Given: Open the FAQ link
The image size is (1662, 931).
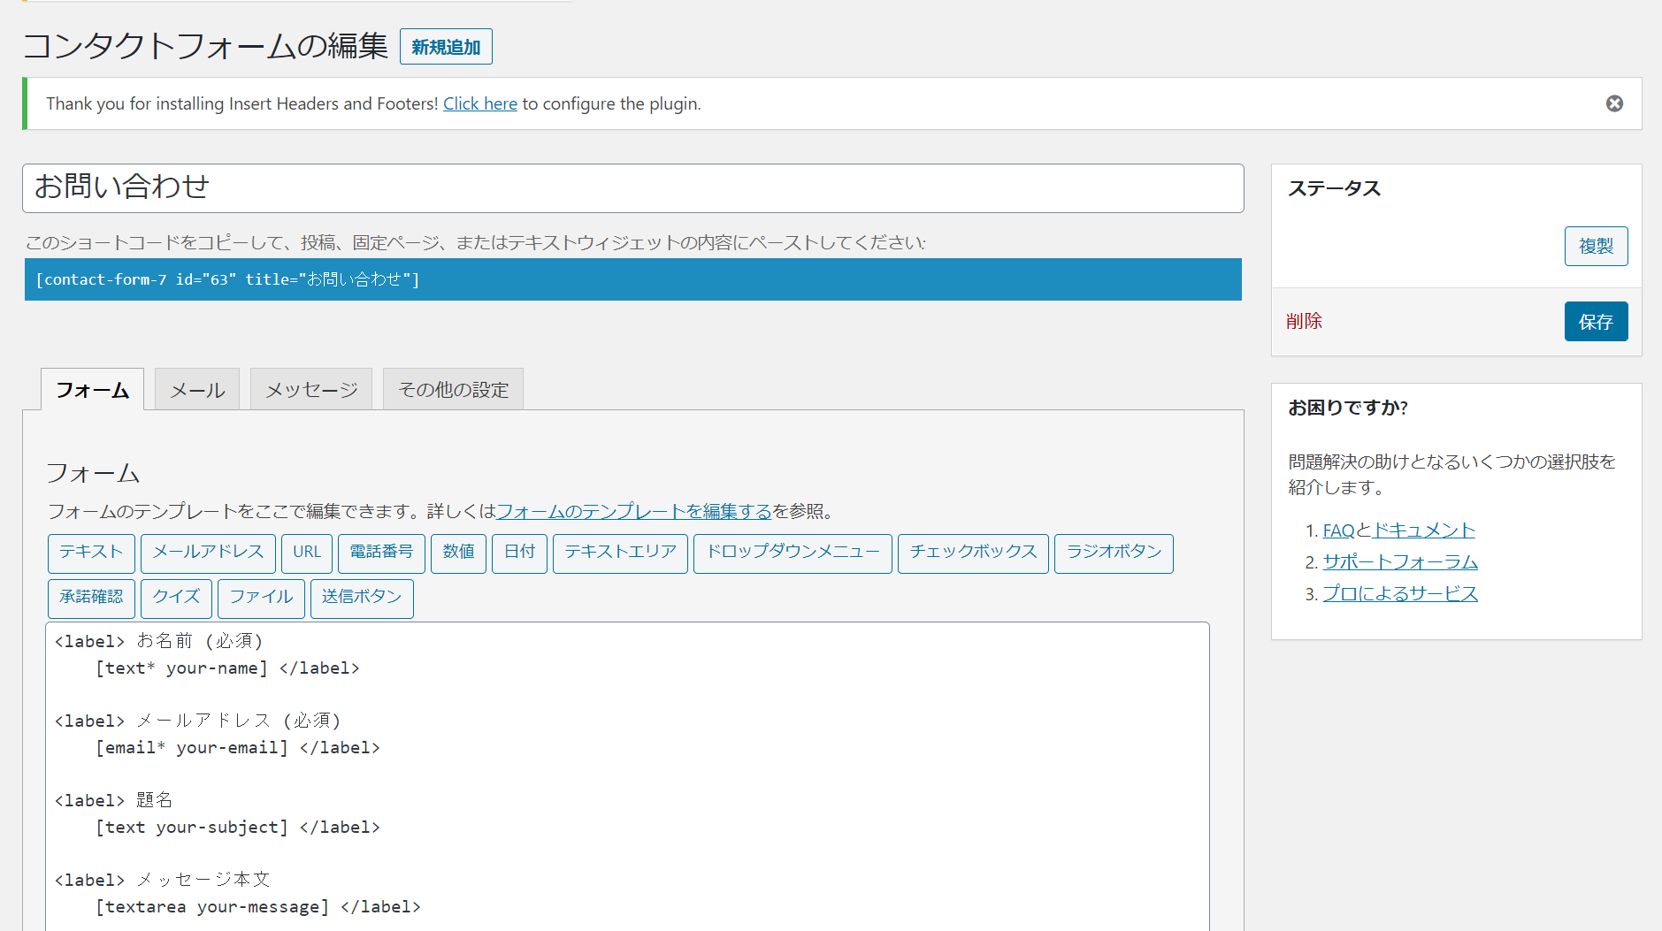Looking at the screenshot, I should pos(1338,530).
